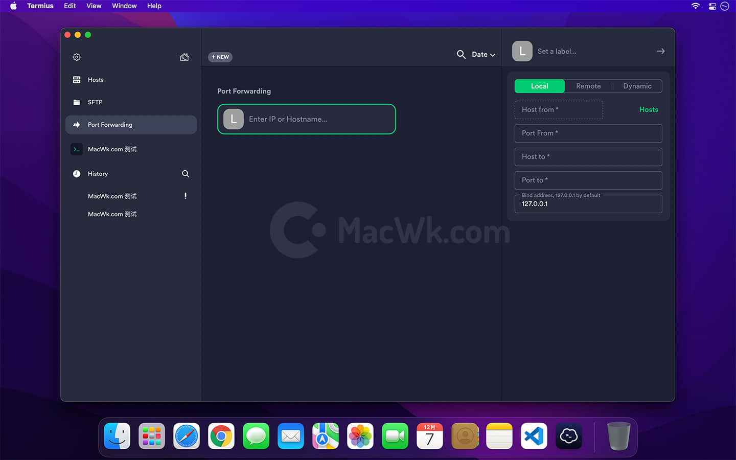Screen dimensions: 736x460
Task: Minimize the Termius window with the yellow button
Action: [78, 35]
